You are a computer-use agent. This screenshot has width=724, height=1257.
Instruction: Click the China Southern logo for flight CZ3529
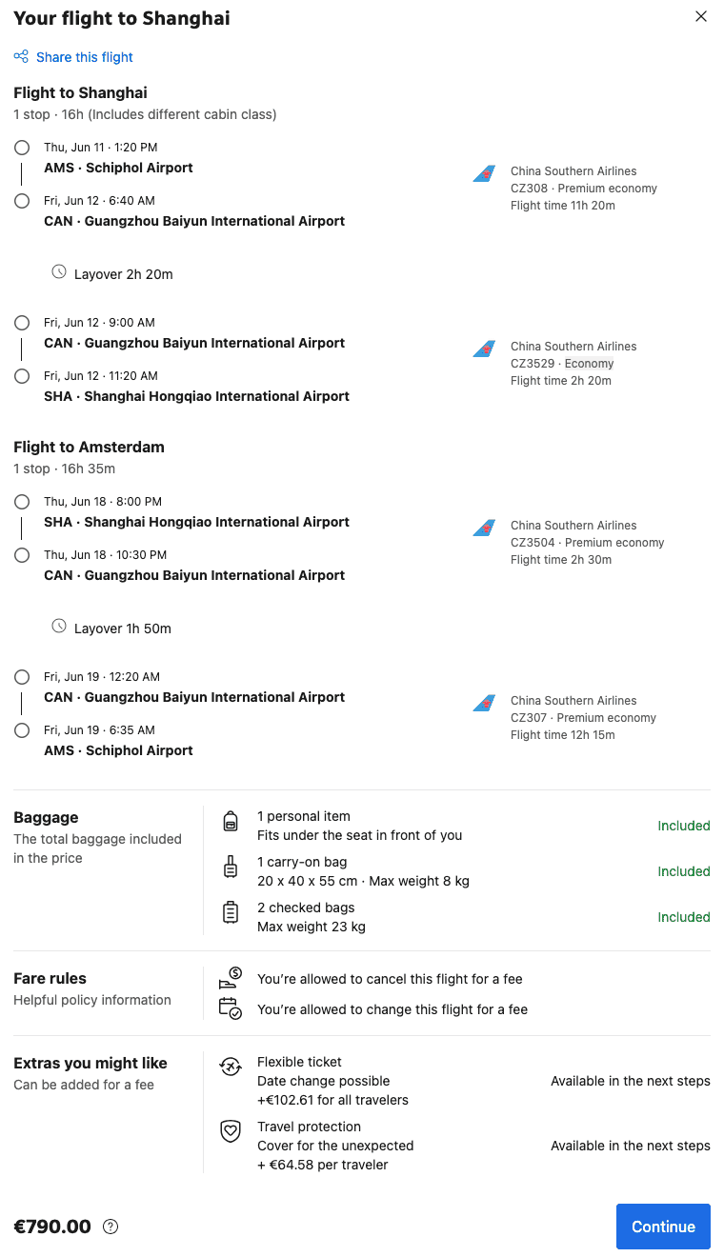[484, 349]
